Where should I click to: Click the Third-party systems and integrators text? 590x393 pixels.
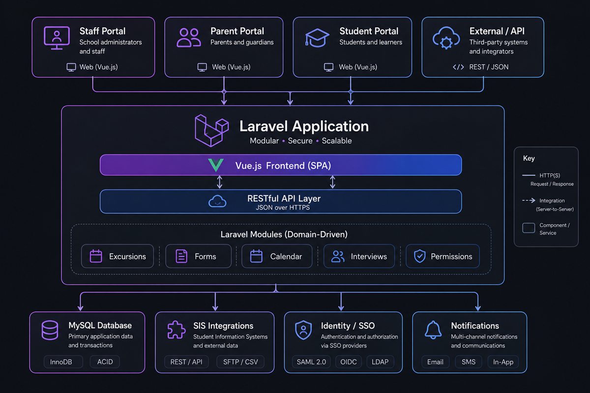coord(499,47)
